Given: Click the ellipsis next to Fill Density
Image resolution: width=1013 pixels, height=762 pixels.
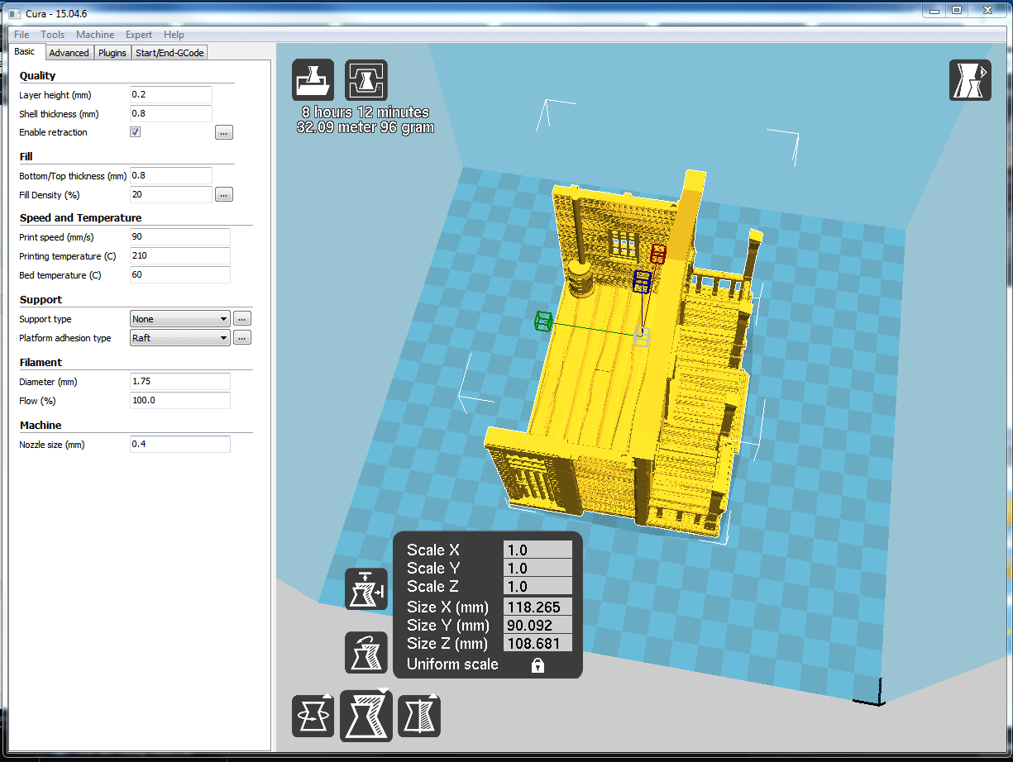Looking at the screenshot, I should click(223, 194).
